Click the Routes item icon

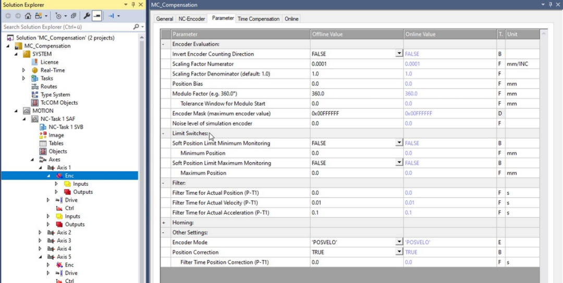[35, 87]
